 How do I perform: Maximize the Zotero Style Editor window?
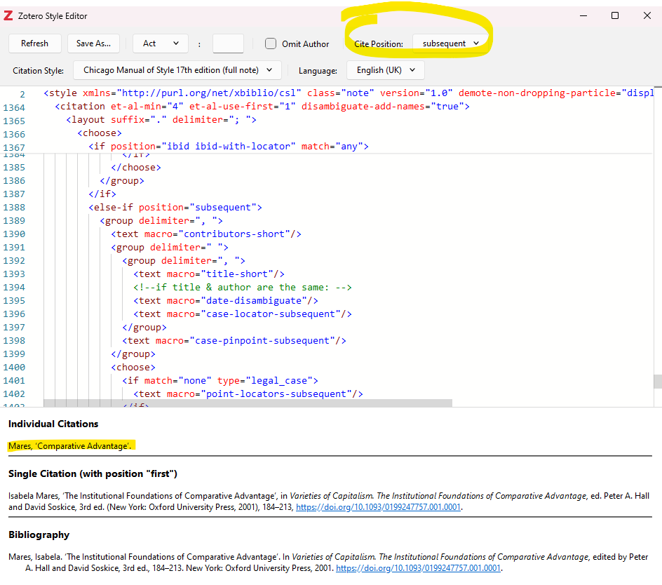(615, 15)
